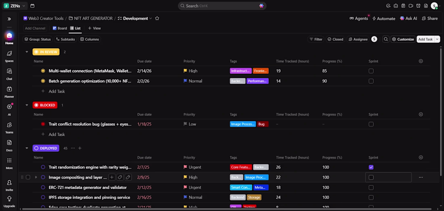
Task: Click rename pencil icon on Image compositing row
Action: point(128,177)
